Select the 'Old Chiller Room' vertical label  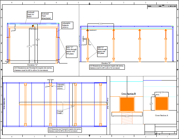click(4, 103)
